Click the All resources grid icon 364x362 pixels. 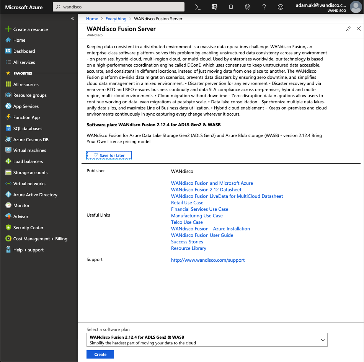tap(8, 84)
